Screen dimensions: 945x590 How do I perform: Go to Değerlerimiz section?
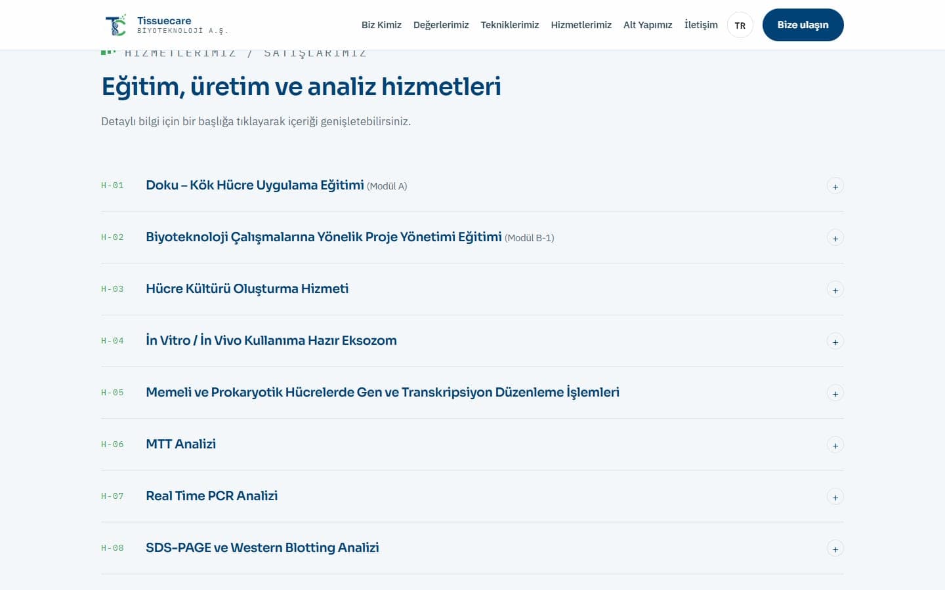(x=441, y=25)
